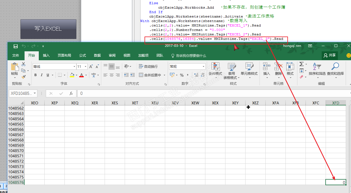Click the 共享 (Share) button

[330, 56]
